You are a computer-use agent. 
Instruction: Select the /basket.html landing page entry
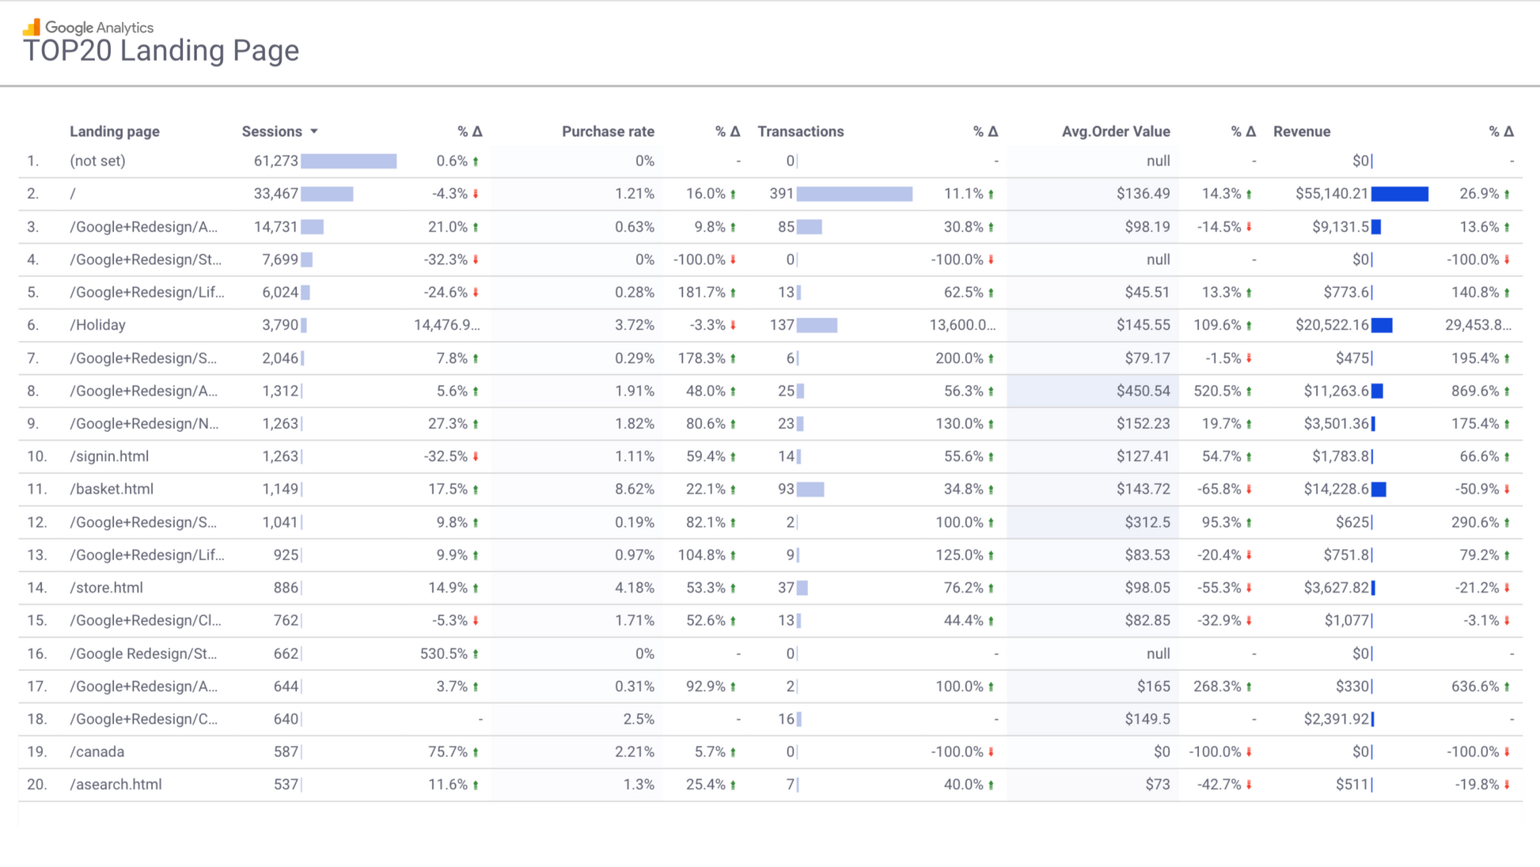[x=112, y=489]
